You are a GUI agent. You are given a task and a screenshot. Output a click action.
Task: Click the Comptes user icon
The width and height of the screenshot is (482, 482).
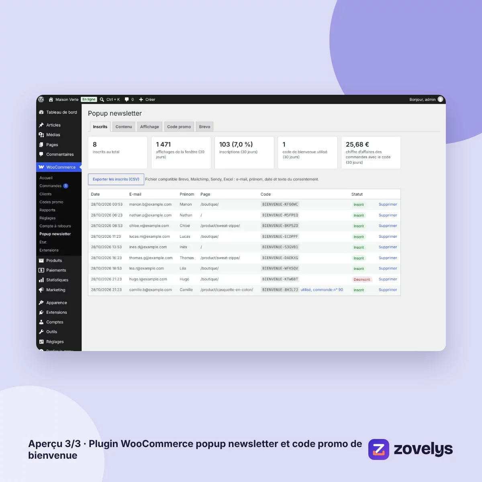(41, 322)
